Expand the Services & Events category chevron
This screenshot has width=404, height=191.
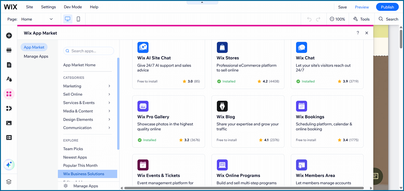tap(109, 103)
